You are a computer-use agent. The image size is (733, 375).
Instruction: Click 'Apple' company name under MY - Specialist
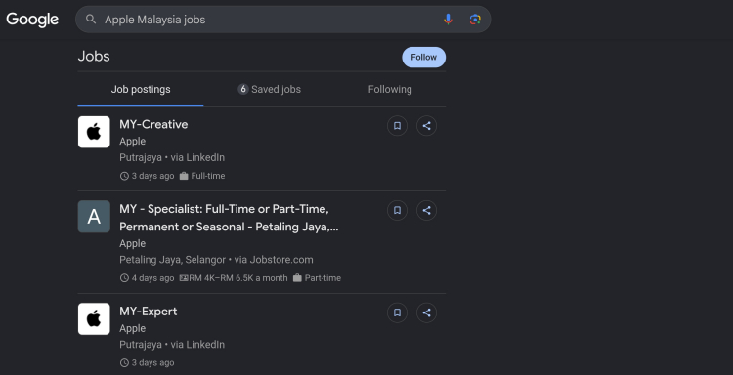coord(132,243)
